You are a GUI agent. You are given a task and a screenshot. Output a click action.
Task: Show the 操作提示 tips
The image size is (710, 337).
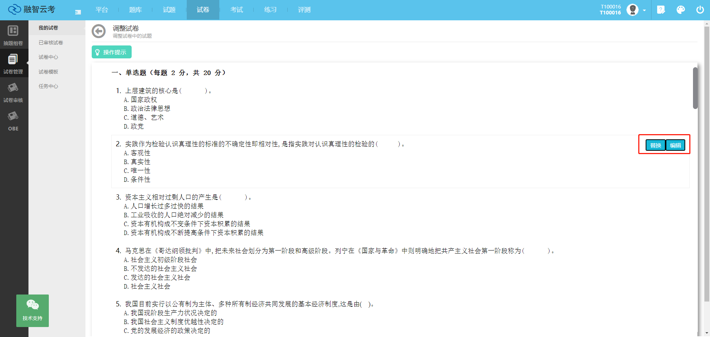click(111, 52)
